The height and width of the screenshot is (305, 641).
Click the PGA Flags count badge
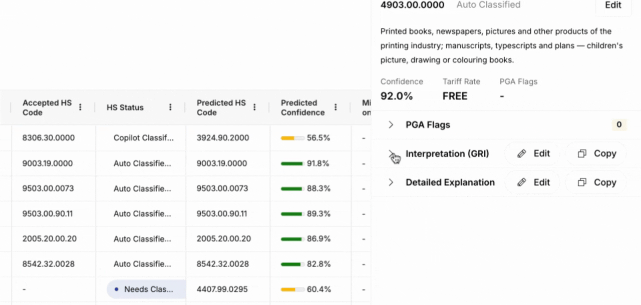[x=619, y=125]
